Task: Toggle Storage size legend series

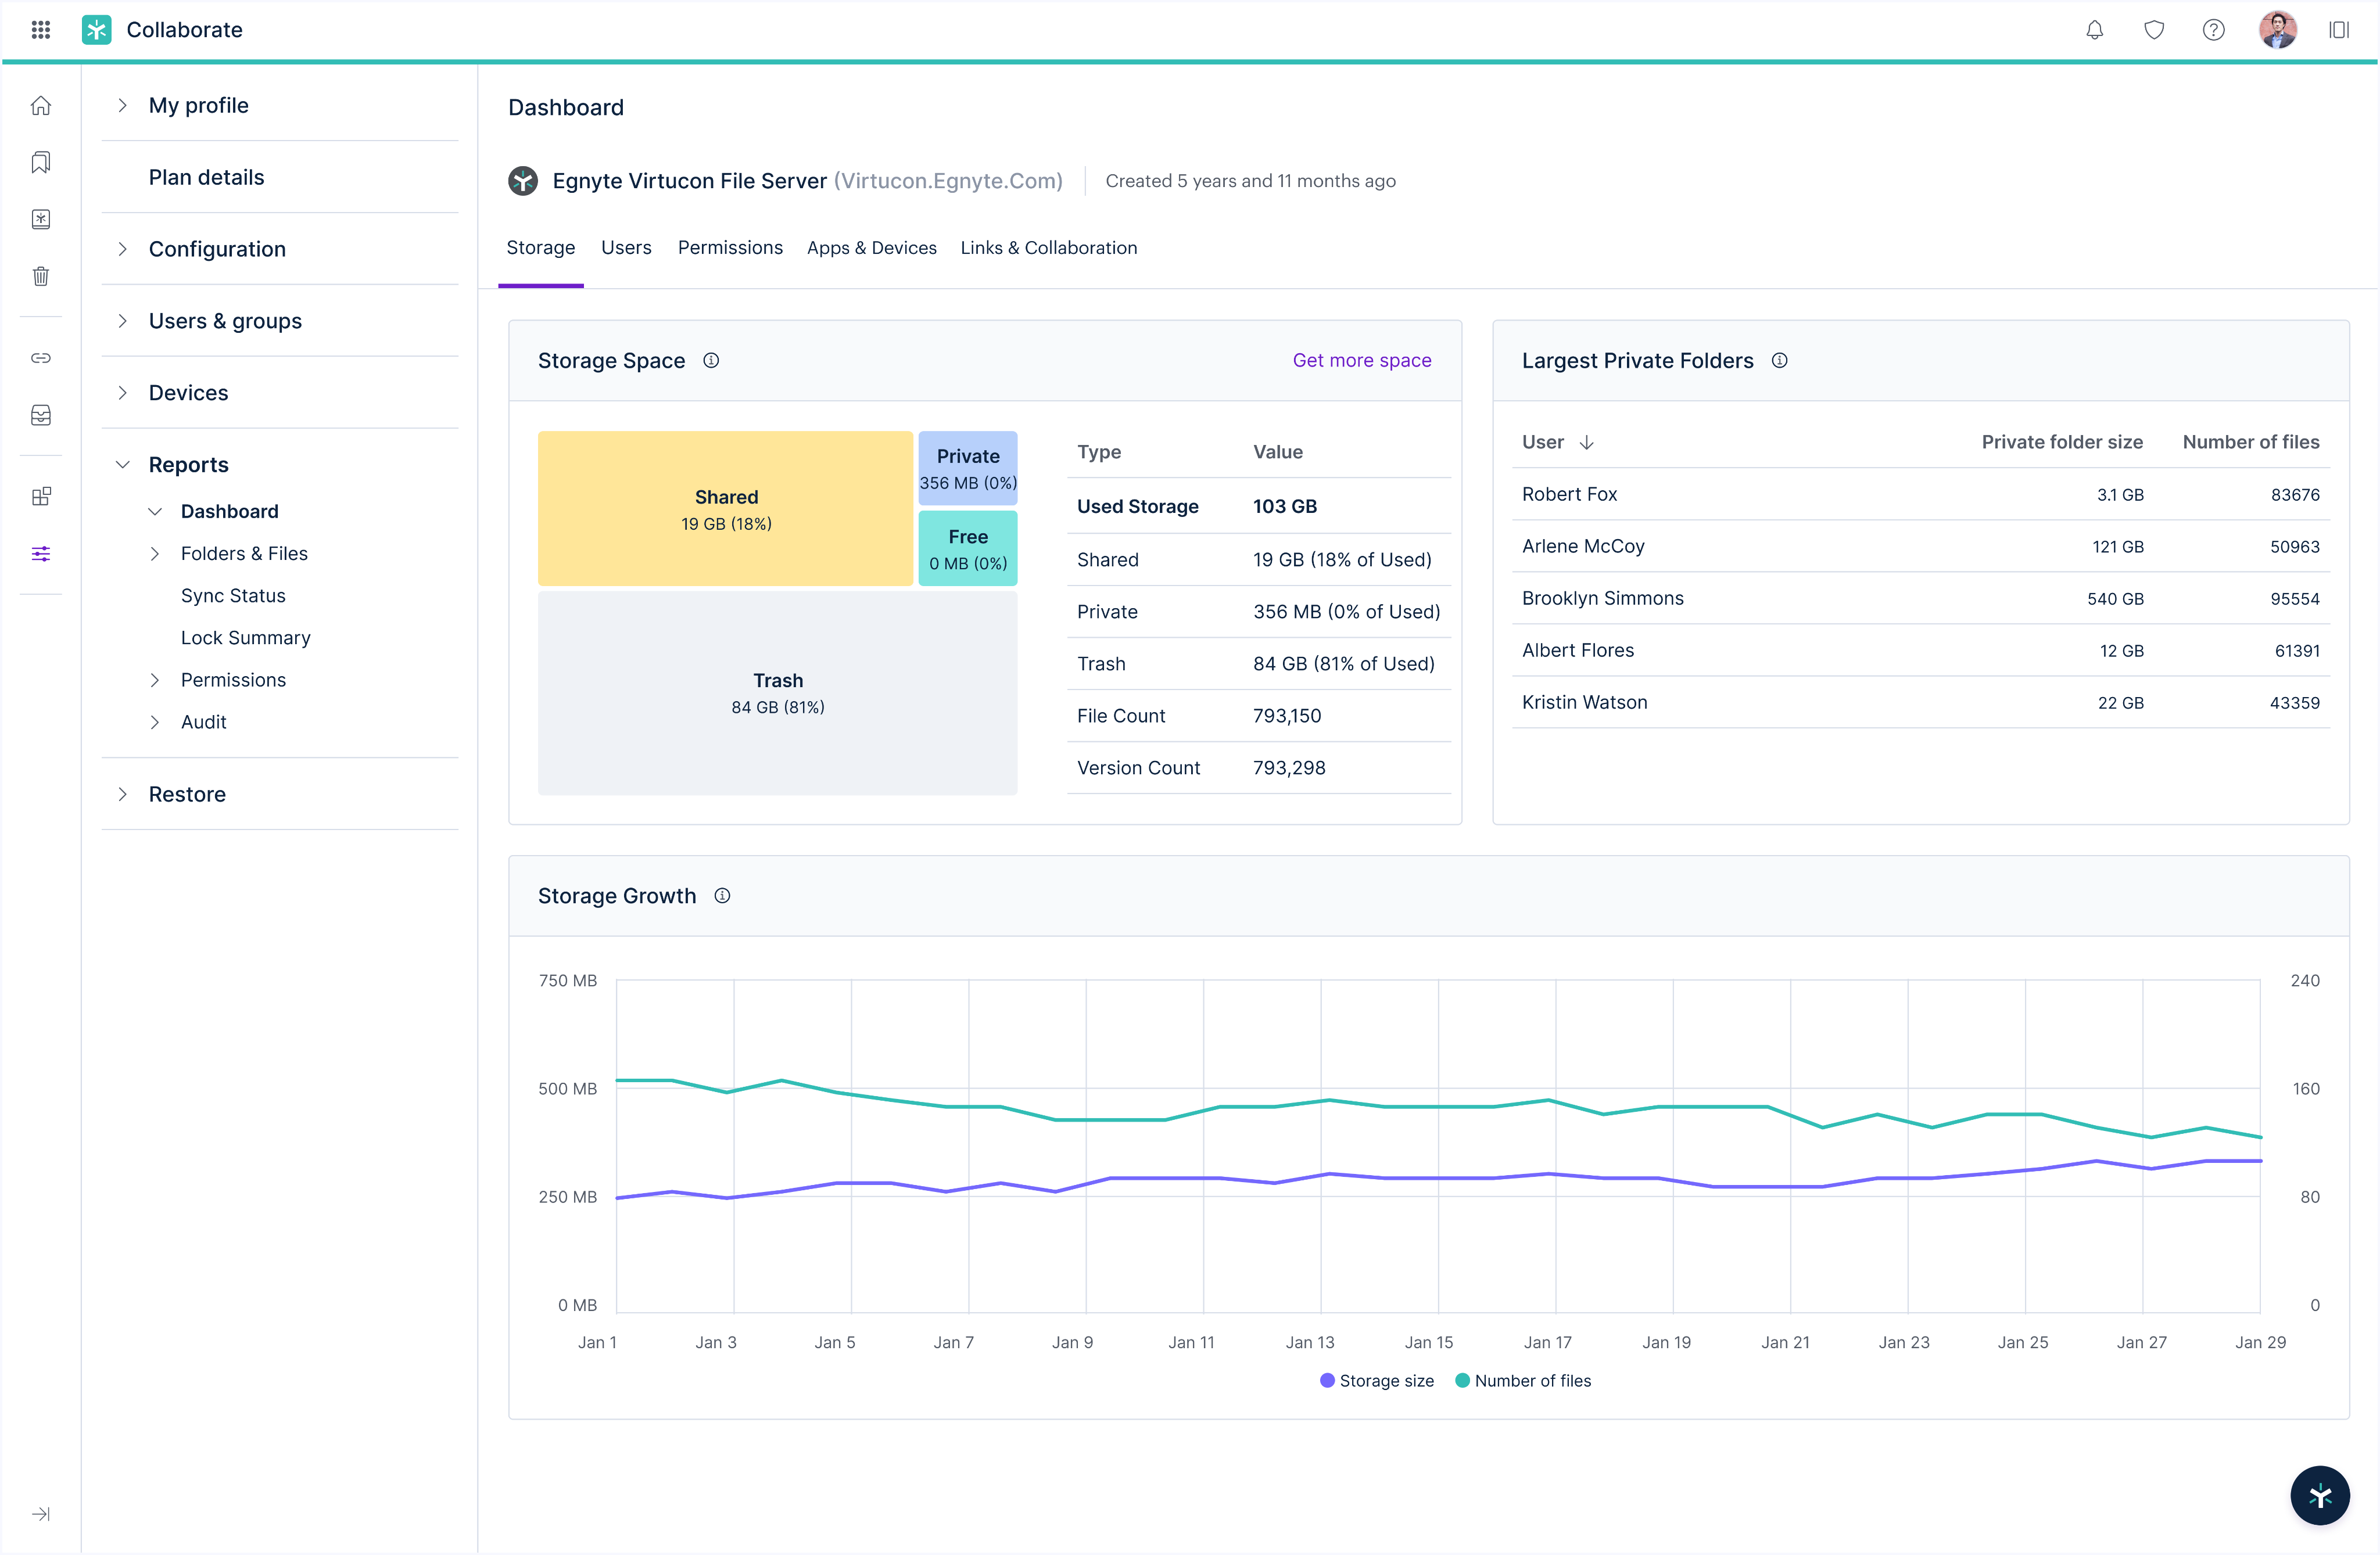Action: [x=1376, y=1380]
